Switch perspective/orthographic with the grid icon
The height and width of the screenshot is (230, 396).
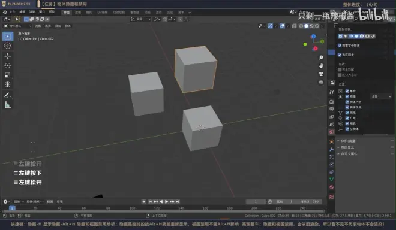(321, 82)
